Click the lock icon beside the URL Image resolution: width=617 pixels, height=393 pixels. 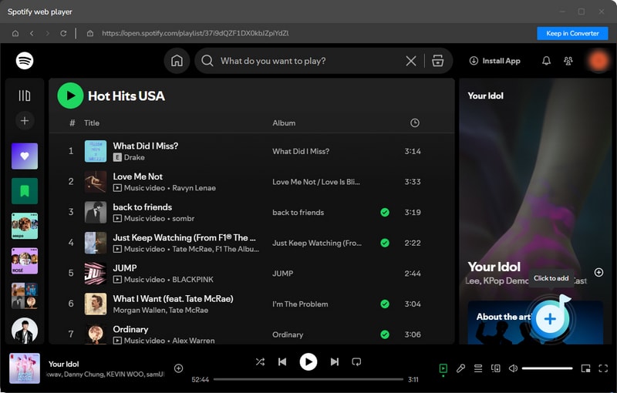point(90,33)
